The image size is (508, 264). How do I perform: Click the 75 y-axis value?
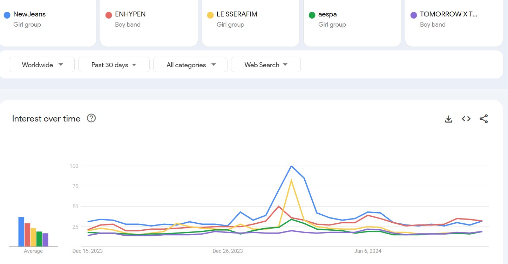(x=76, y=186)
